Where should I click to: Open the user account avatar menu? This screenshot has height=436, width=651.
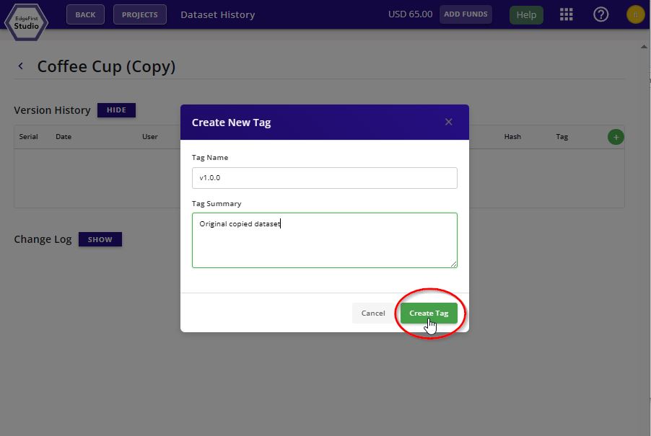click(x=634, y=14)
